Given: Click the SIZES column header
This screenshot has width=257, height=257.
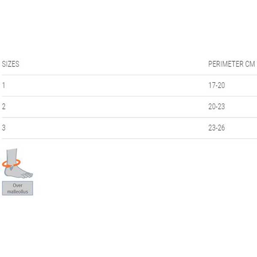Looking at the screenshot, I should 11,64.
